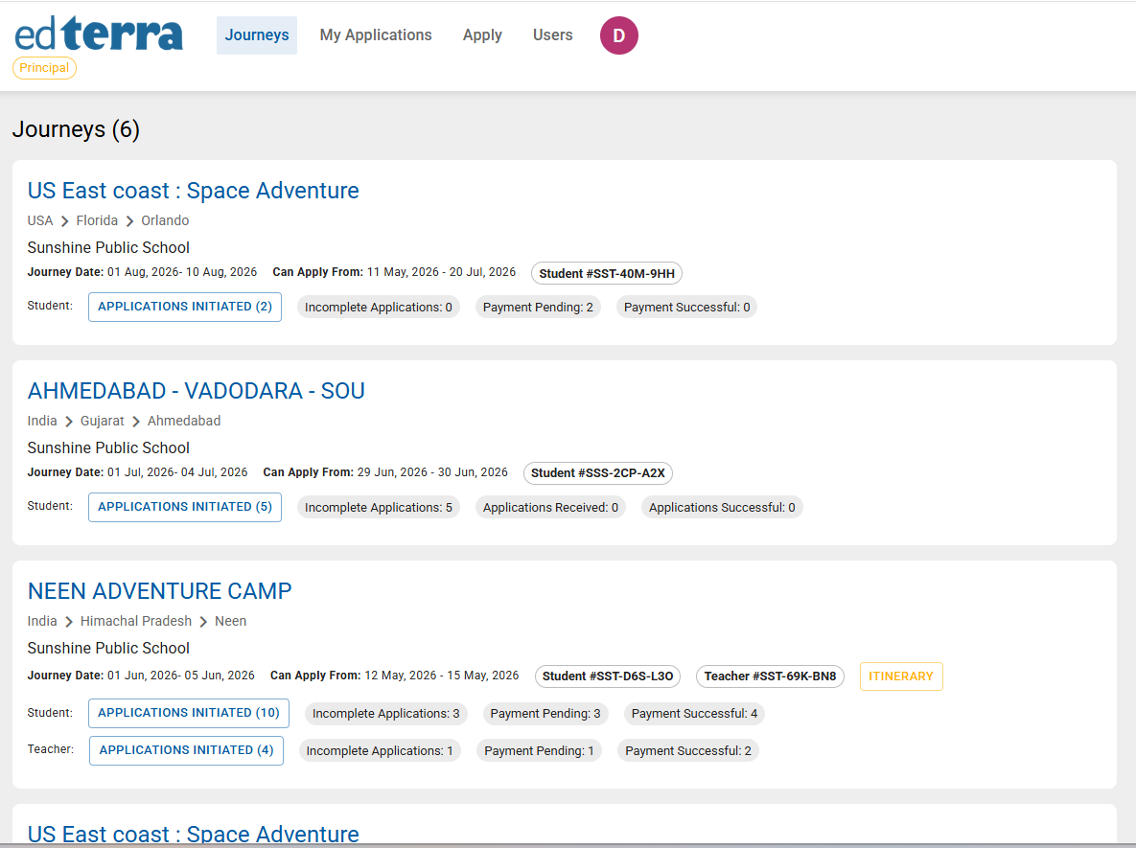Click Incomplete Applications: 0 chip
Viewport: 1136px width, 848px height.
(378, 307)
